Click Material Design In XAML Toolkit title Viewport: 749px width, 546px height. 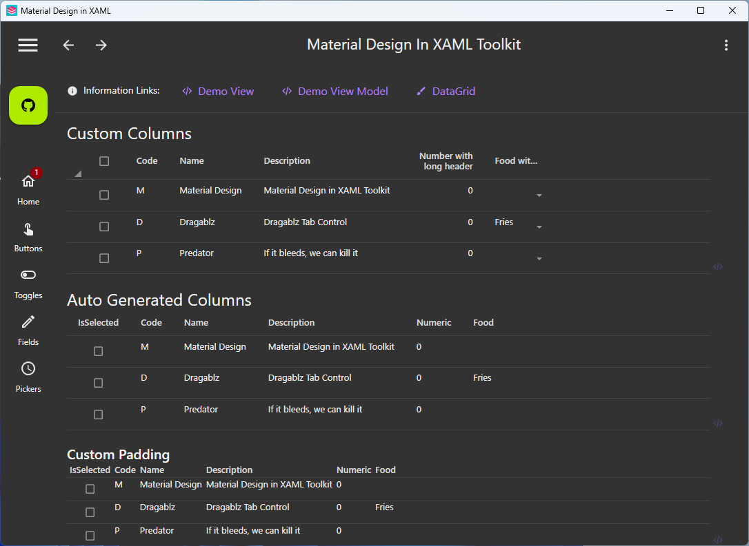pos(414,44)
